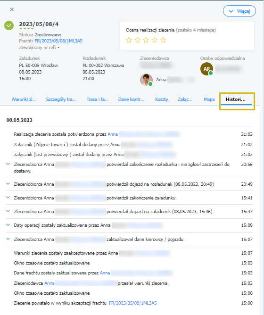Expand the arrival at unloading entry at 20:49
The width and height of the screenshot is (264, 315).
(8, 184)
